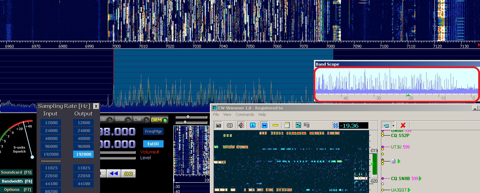The height and width of the screenshot is (193, 480).
Task: Select USB mode button left of CW
Action: coord(123,120)
